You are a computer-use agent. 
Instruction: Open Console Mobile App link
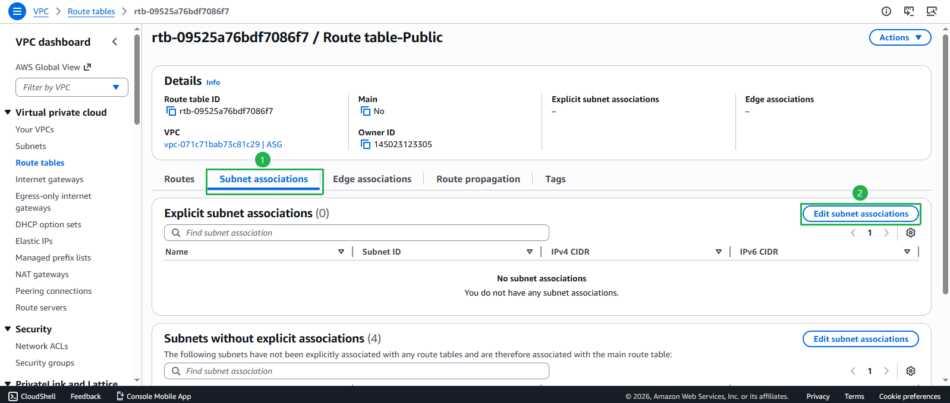point(153,396)
